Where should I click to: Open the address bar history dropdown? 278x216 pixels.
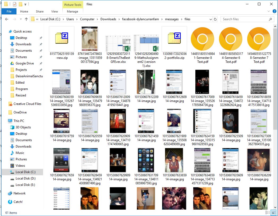210,19
